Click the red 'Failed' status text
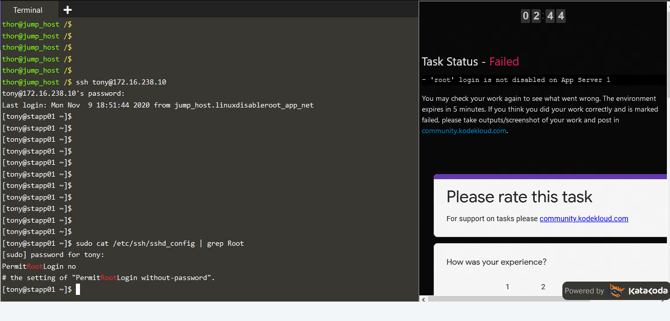670x321 pixels. point(504,61)
